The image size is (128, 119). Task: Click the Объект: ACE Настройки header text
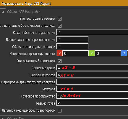(24, 12)
